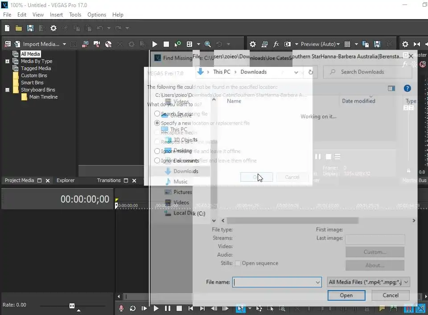Go to end of project in transport
The height and width of the screenshot is (315, 428).
(202, 308)
